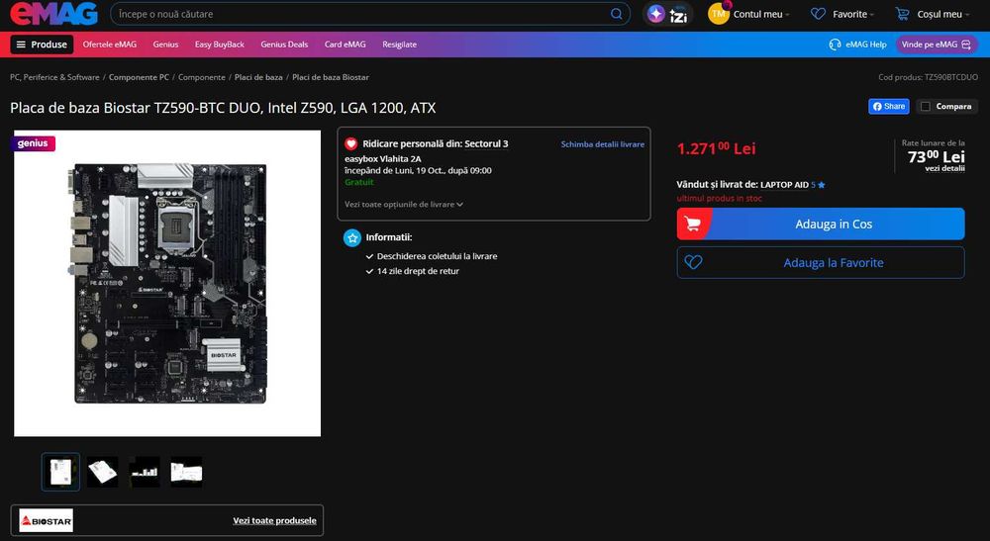990x541 pixels.
Task: Select the second product thumbnail
Action: 102,472
